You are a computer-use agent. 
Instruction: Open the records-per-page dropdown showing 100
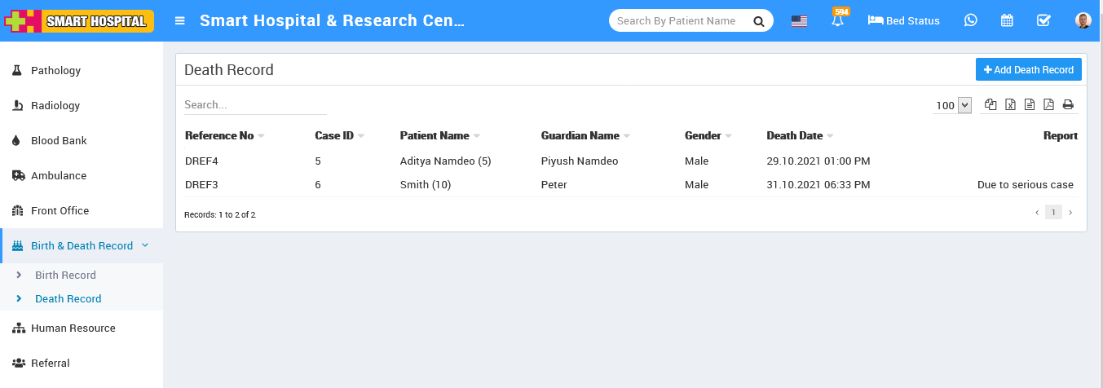pyautogui.click(x=953, y=105)
